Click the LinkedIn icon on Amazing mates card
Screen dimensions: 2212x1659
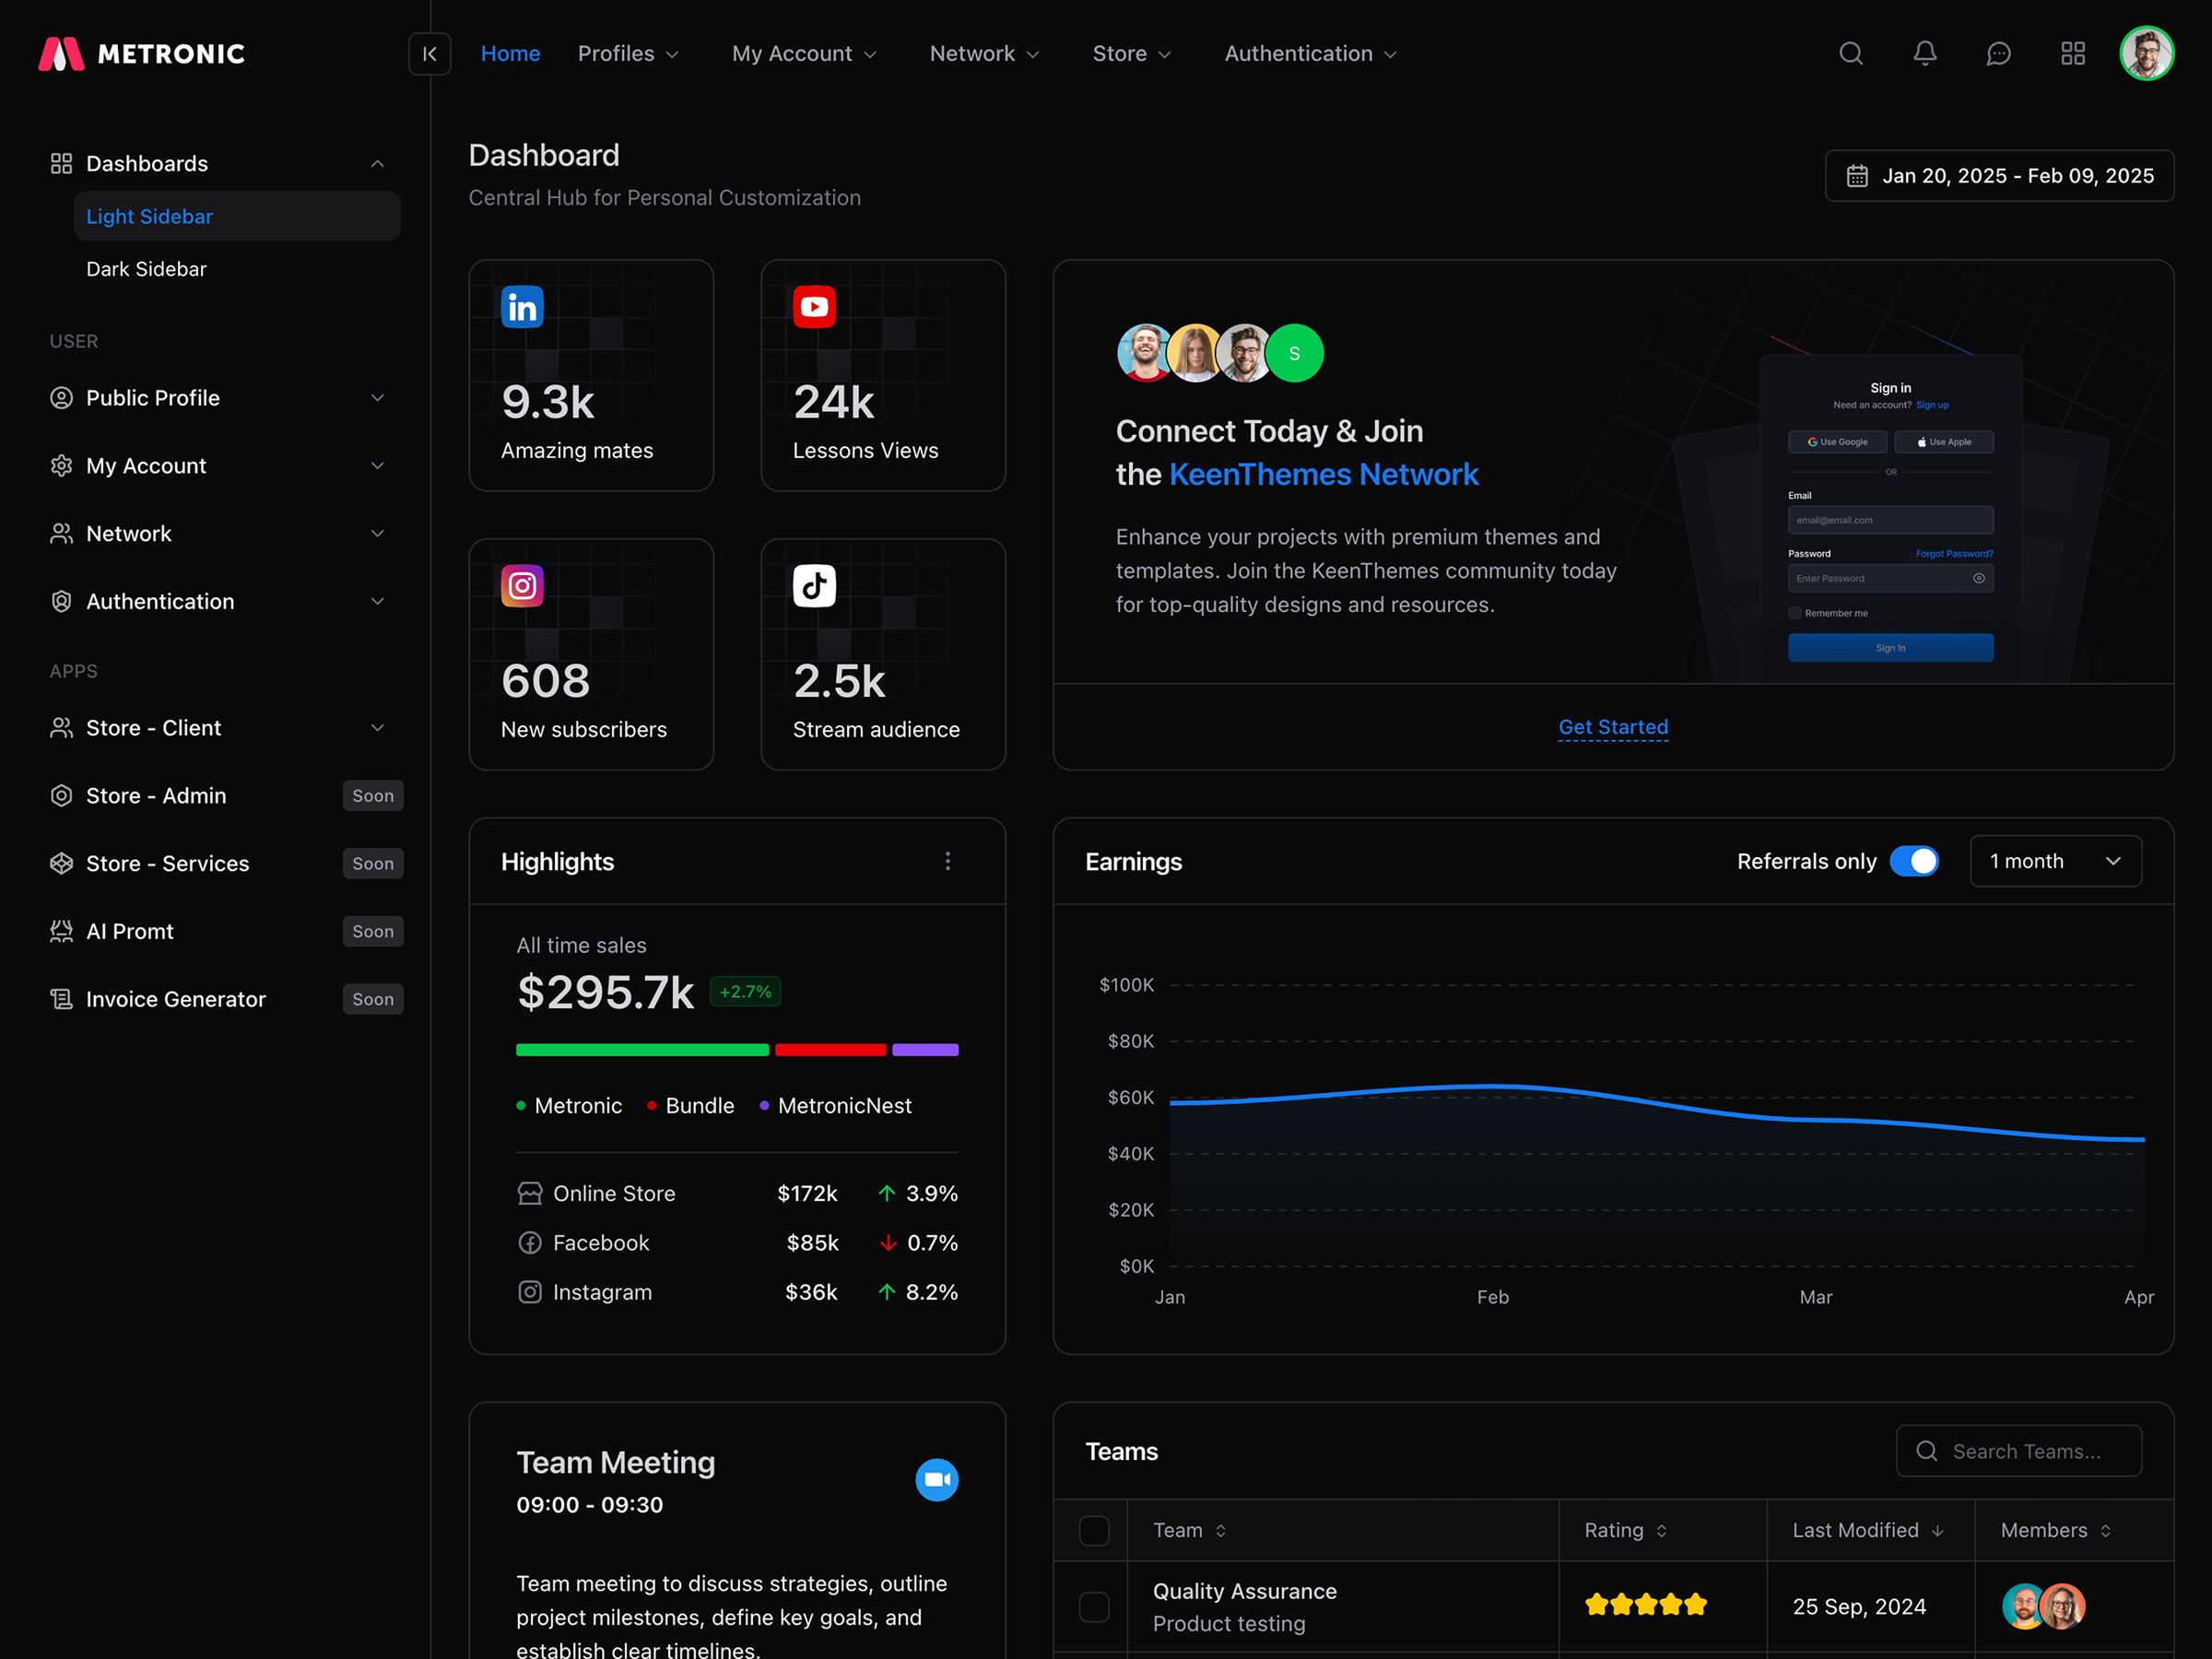[522, 307]
